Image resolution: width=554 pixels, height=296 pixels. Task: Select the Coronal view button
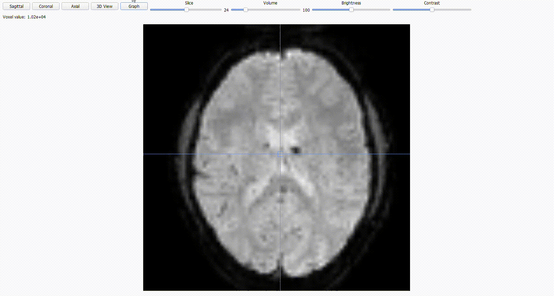[46, 6]
